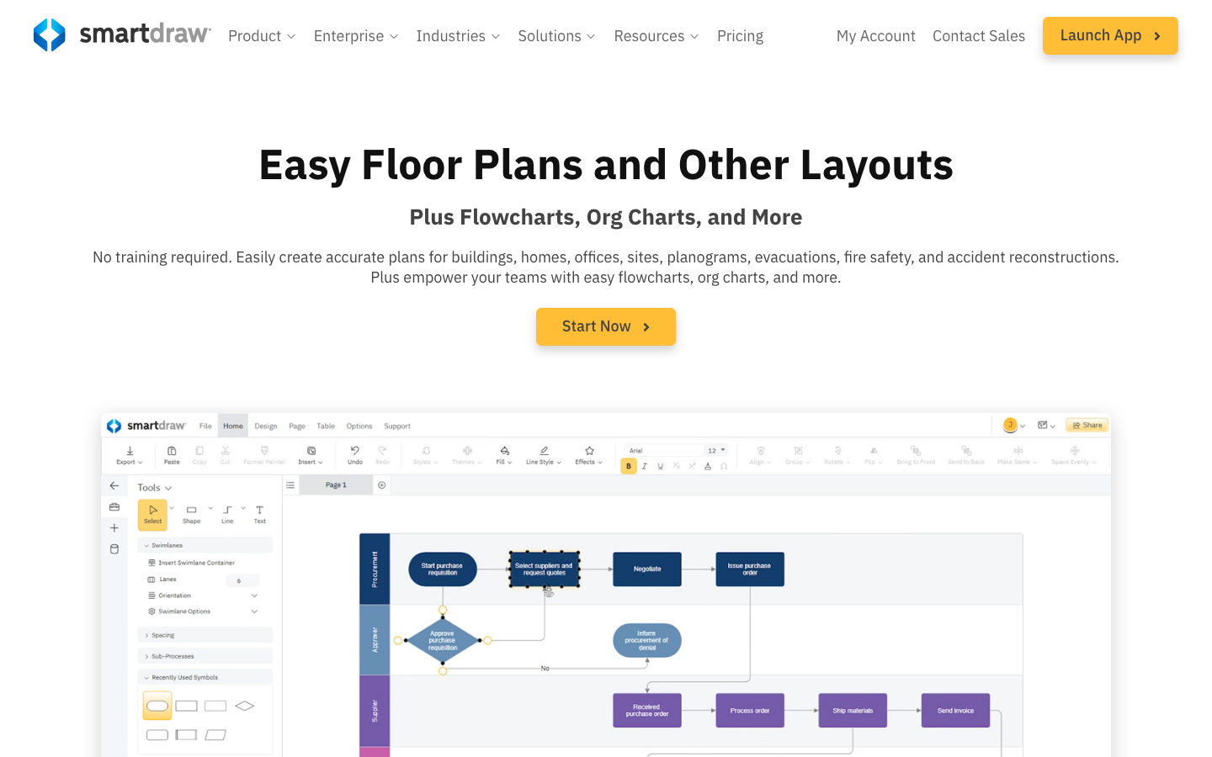Viewport: 1212px width, 757px height.
Task: Collapse Recently Used Symbols section
Action: 205,677
